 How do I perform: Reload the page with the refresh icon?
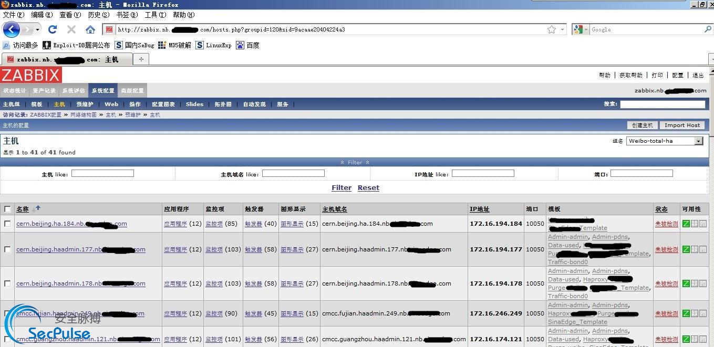(53, 29)
